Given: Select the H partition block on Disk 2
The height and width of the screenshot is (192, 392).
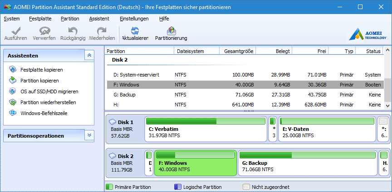Looking at the screenshot, I should point(384,163).
